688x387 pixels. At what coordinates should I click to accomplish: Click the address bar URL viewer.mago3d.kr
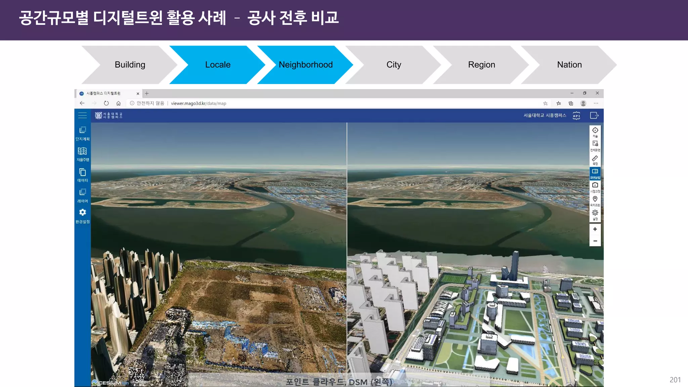[x=199, y=103]
